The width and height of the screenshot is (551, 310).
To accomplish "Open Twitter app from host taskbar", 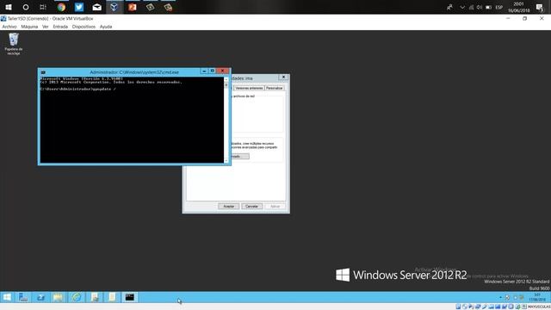I will [79, 7].
